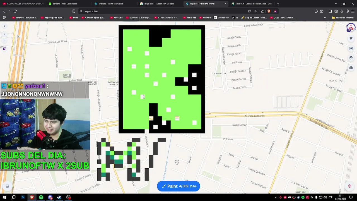This screenshot has width=357, height=201.
Task: Zoom out on the map
Action: pyautogui.click(x=4, y=41)
